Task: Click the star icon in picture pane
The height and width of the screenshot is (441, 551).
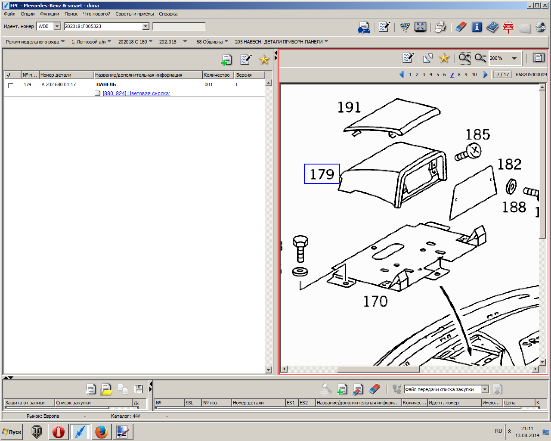Action: point(444,58)
